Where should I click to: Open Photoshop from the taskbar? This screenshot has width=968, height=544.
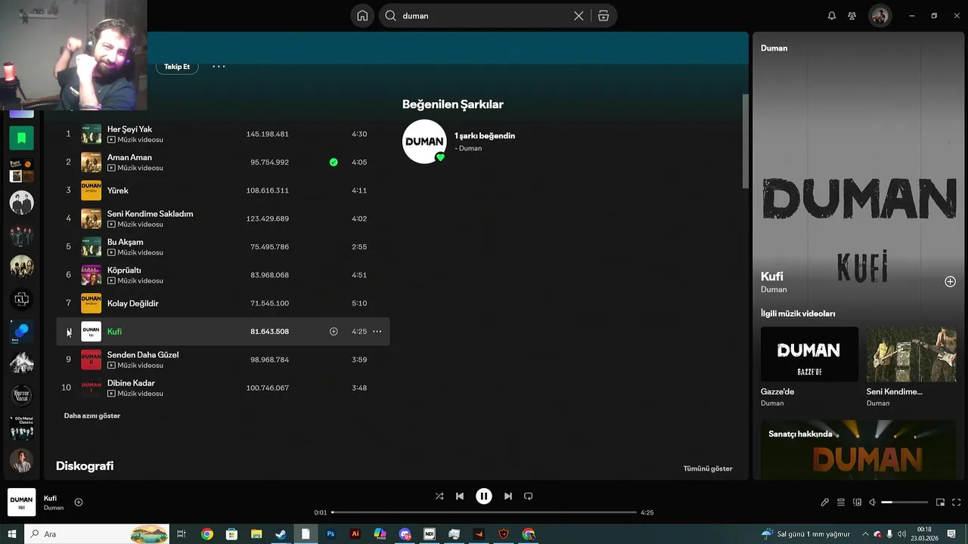(x=330, y=534)
